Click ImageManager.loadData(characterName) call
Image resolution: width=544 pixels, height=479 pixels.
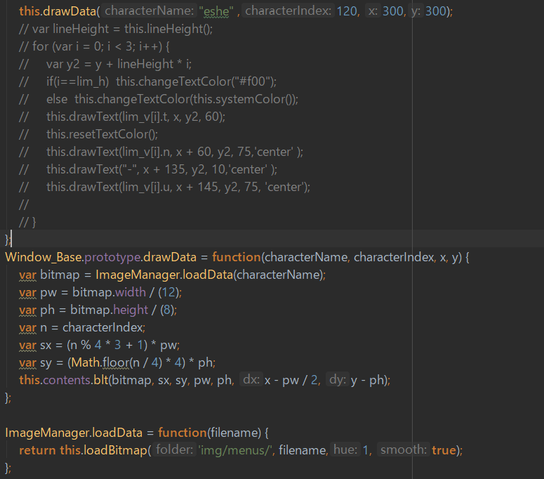[x=211, y=275]
